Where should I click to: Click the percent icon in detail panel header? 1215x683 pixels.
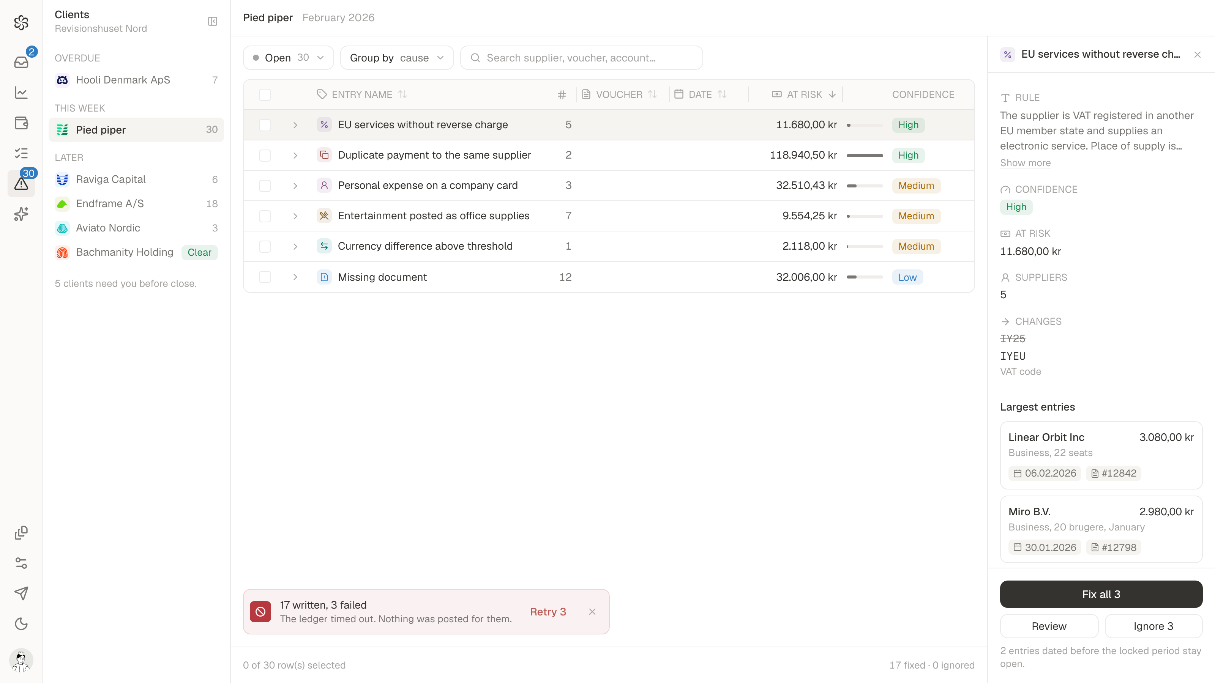coord(1007,55)
